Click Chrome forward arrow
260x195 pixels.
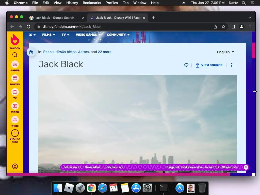[20, 27]
